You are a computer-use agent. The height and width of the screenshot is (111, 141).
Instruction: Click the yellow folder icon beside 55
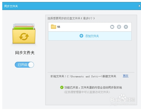tap(53, 27)
